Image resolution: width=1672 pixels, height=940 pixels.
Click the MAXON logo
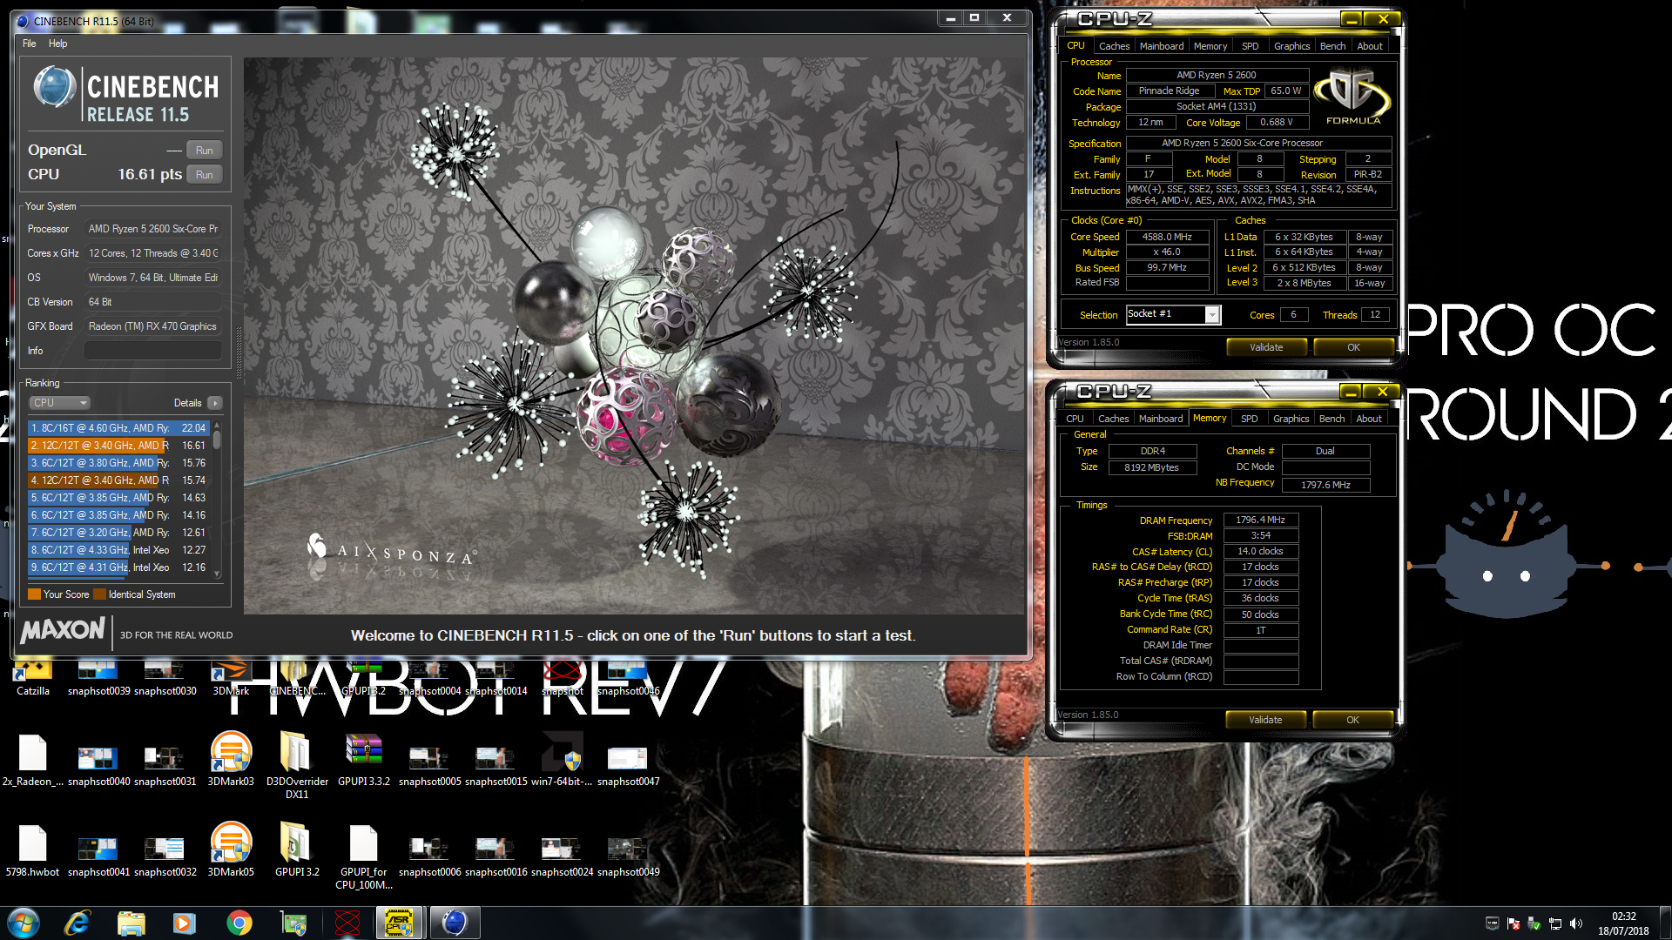point(63,630)
